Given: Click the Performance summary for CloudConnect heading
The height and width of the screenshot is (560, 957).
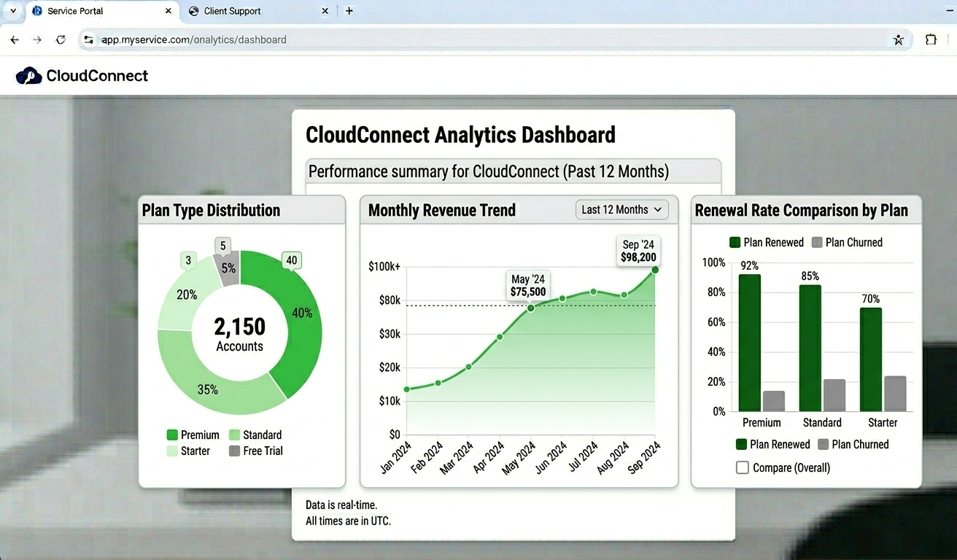Looking at the screenshot, I should (x=489, y=172).
